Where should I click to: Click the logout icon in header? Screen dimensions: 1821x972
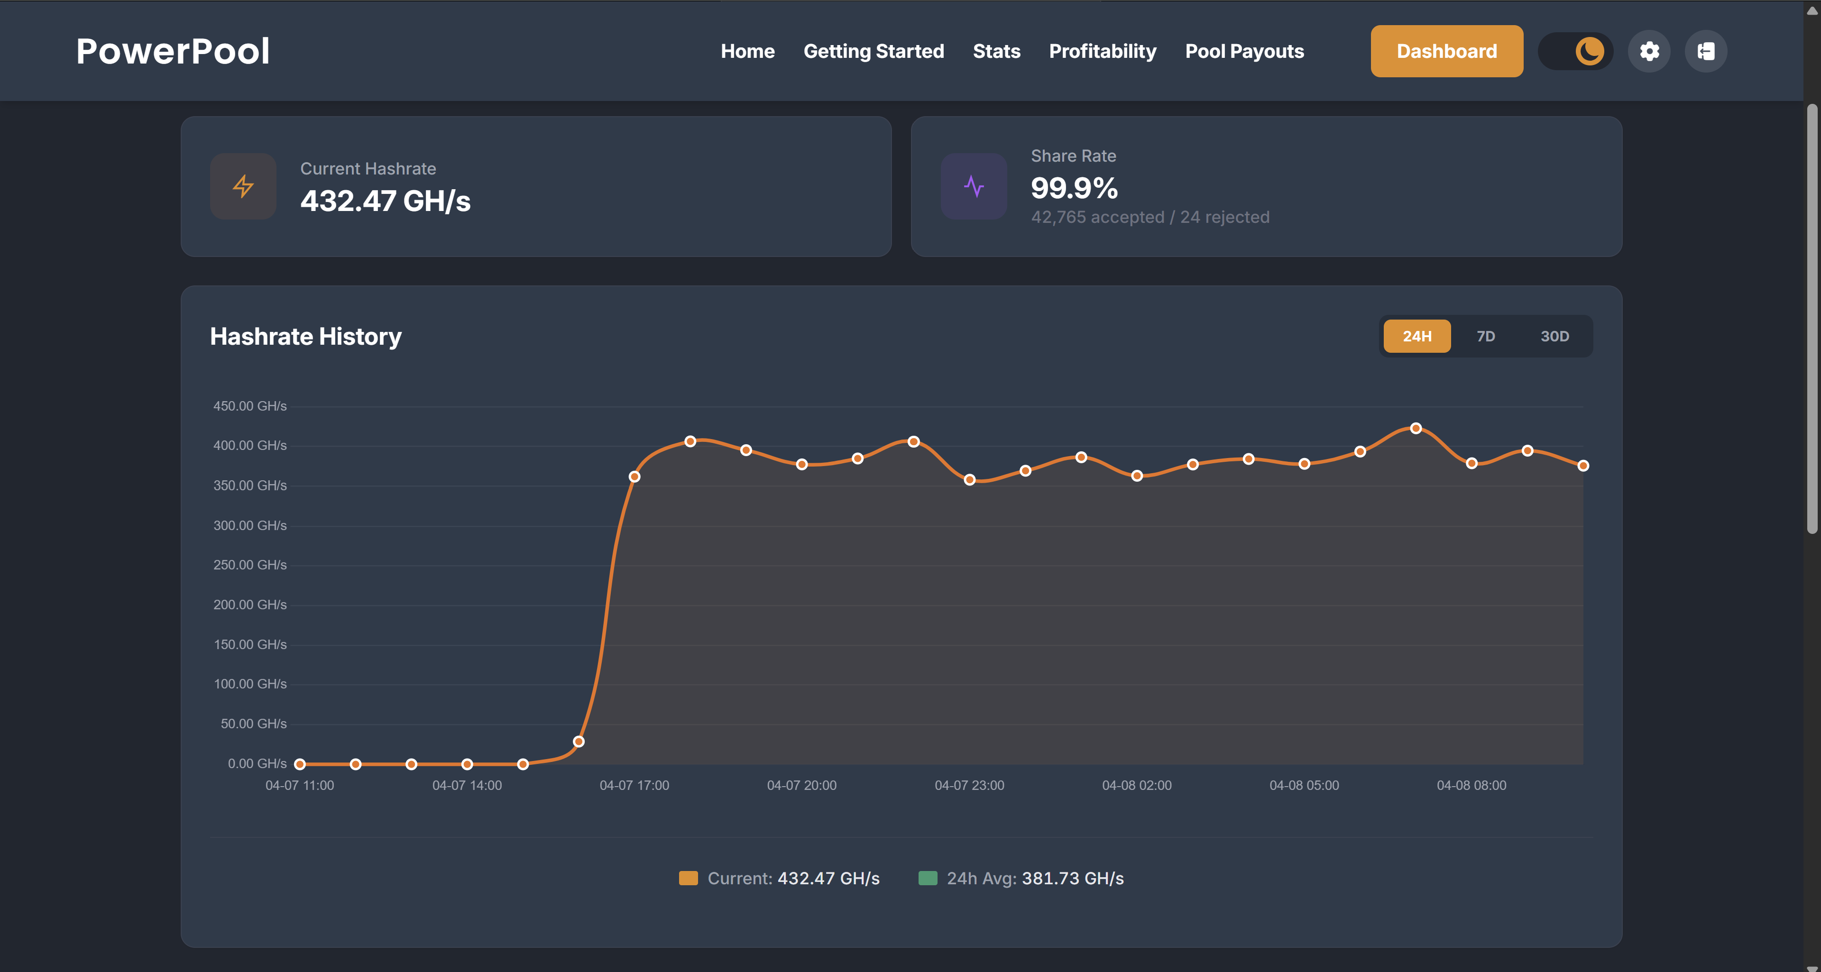(1706, 51)
